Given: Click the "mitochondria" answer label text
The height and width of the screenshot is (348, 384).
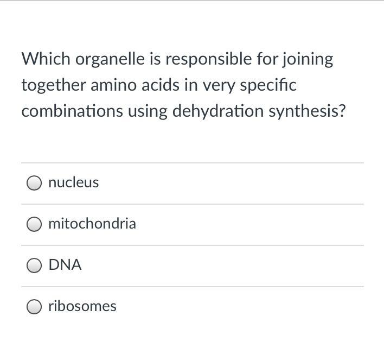Looking at the screenshot, I should coord(92,224).
